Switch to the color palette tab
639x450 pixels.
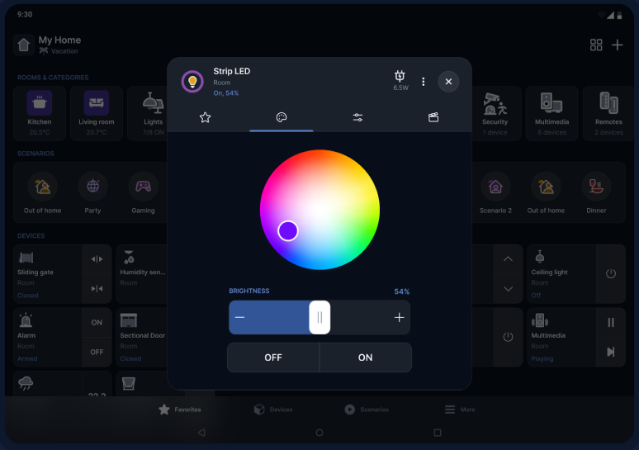click(x=282, y=117)
